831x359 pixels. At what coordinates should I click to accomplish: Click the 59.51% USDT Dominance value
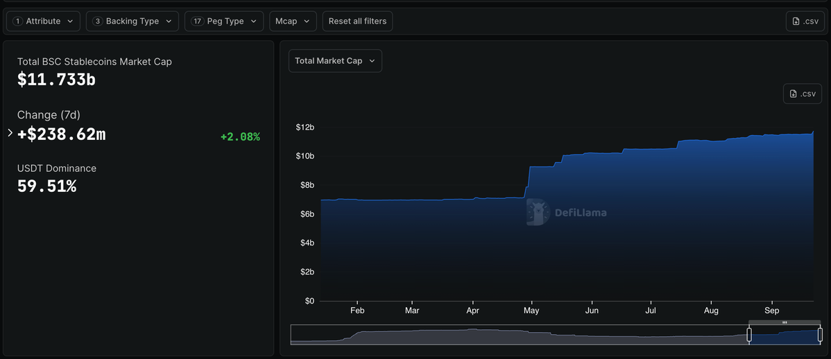point(46,186)
